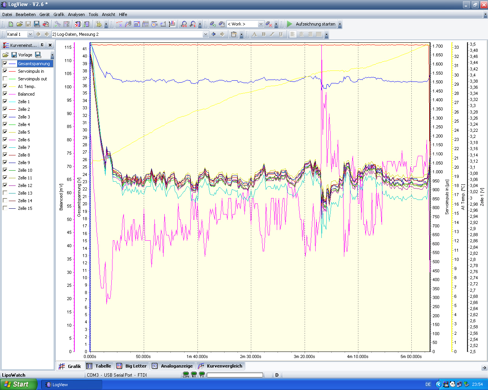
Task: Uncheck the Zelle 1 checkbox
Action: [5, 102]
